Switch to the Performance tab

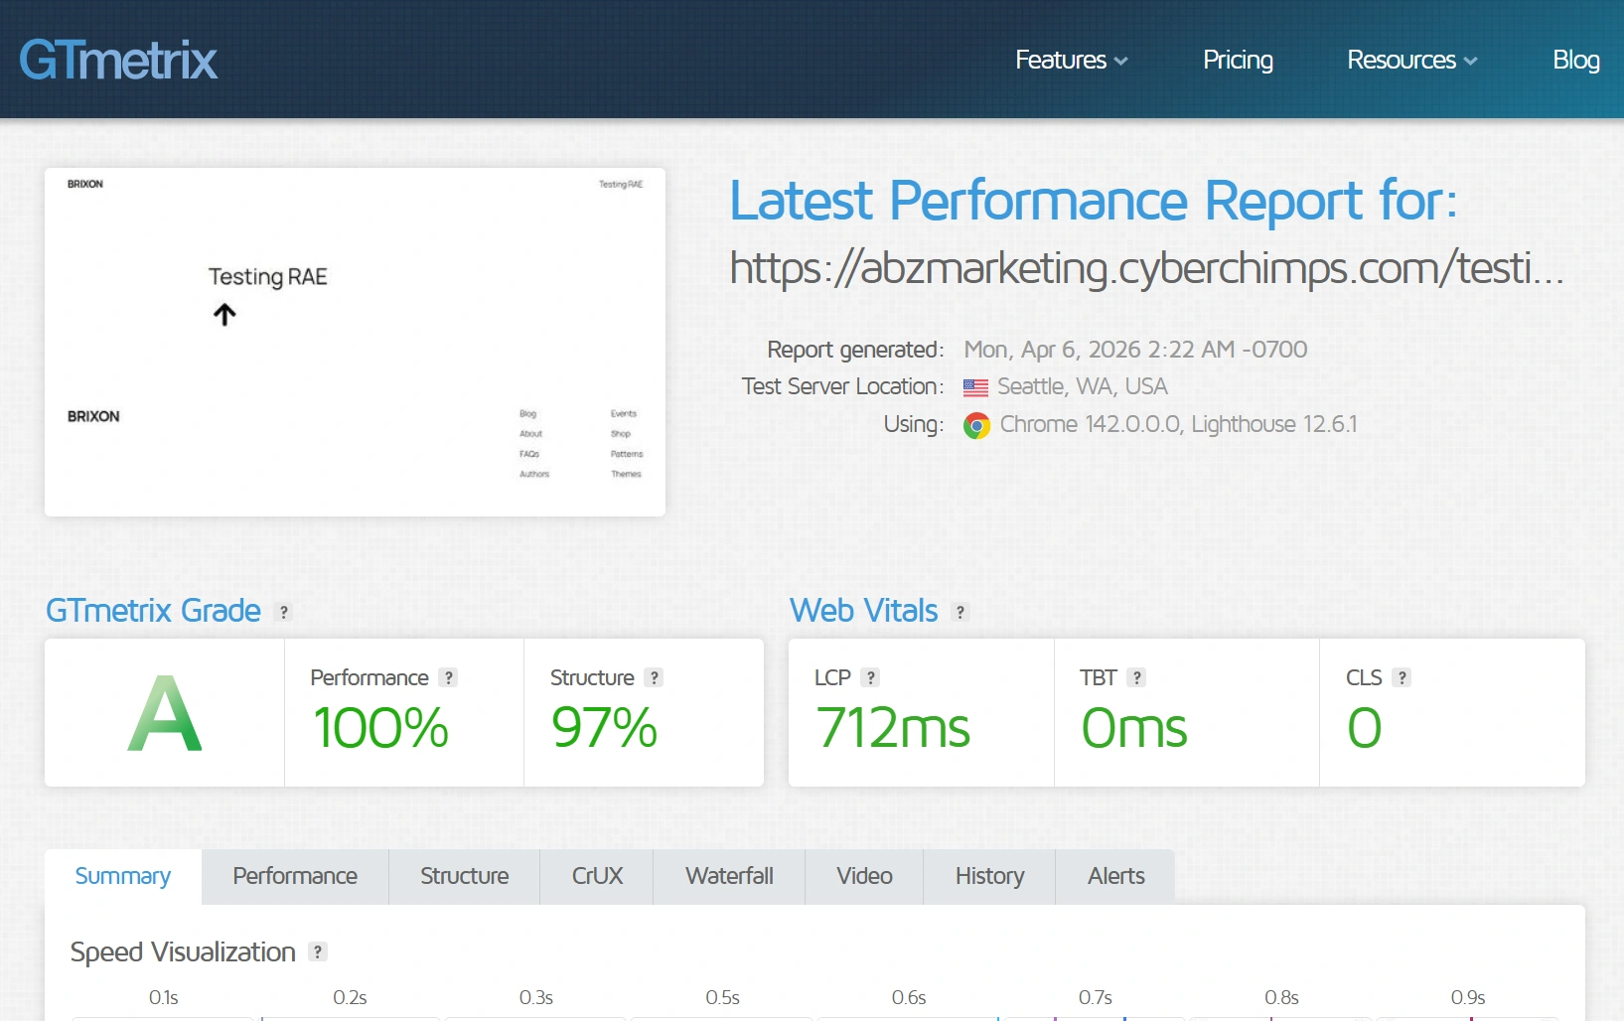tap(295, 876)
